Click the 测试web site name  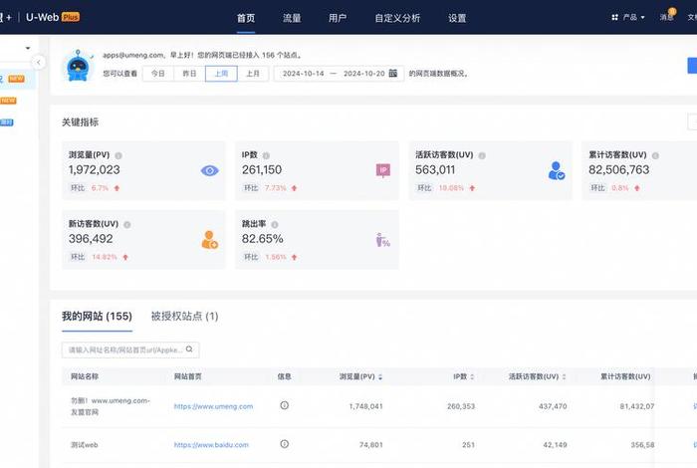[x=85, y=444]
